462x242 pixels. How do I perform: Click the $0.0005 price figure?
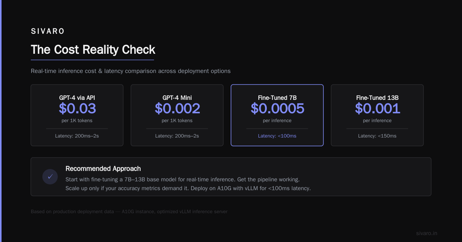(277, 109)
